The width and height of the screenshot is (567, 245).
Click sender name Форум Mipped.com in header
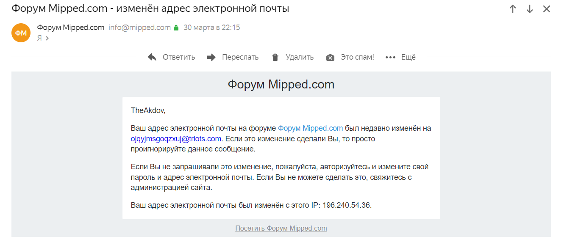coord(70,28)
